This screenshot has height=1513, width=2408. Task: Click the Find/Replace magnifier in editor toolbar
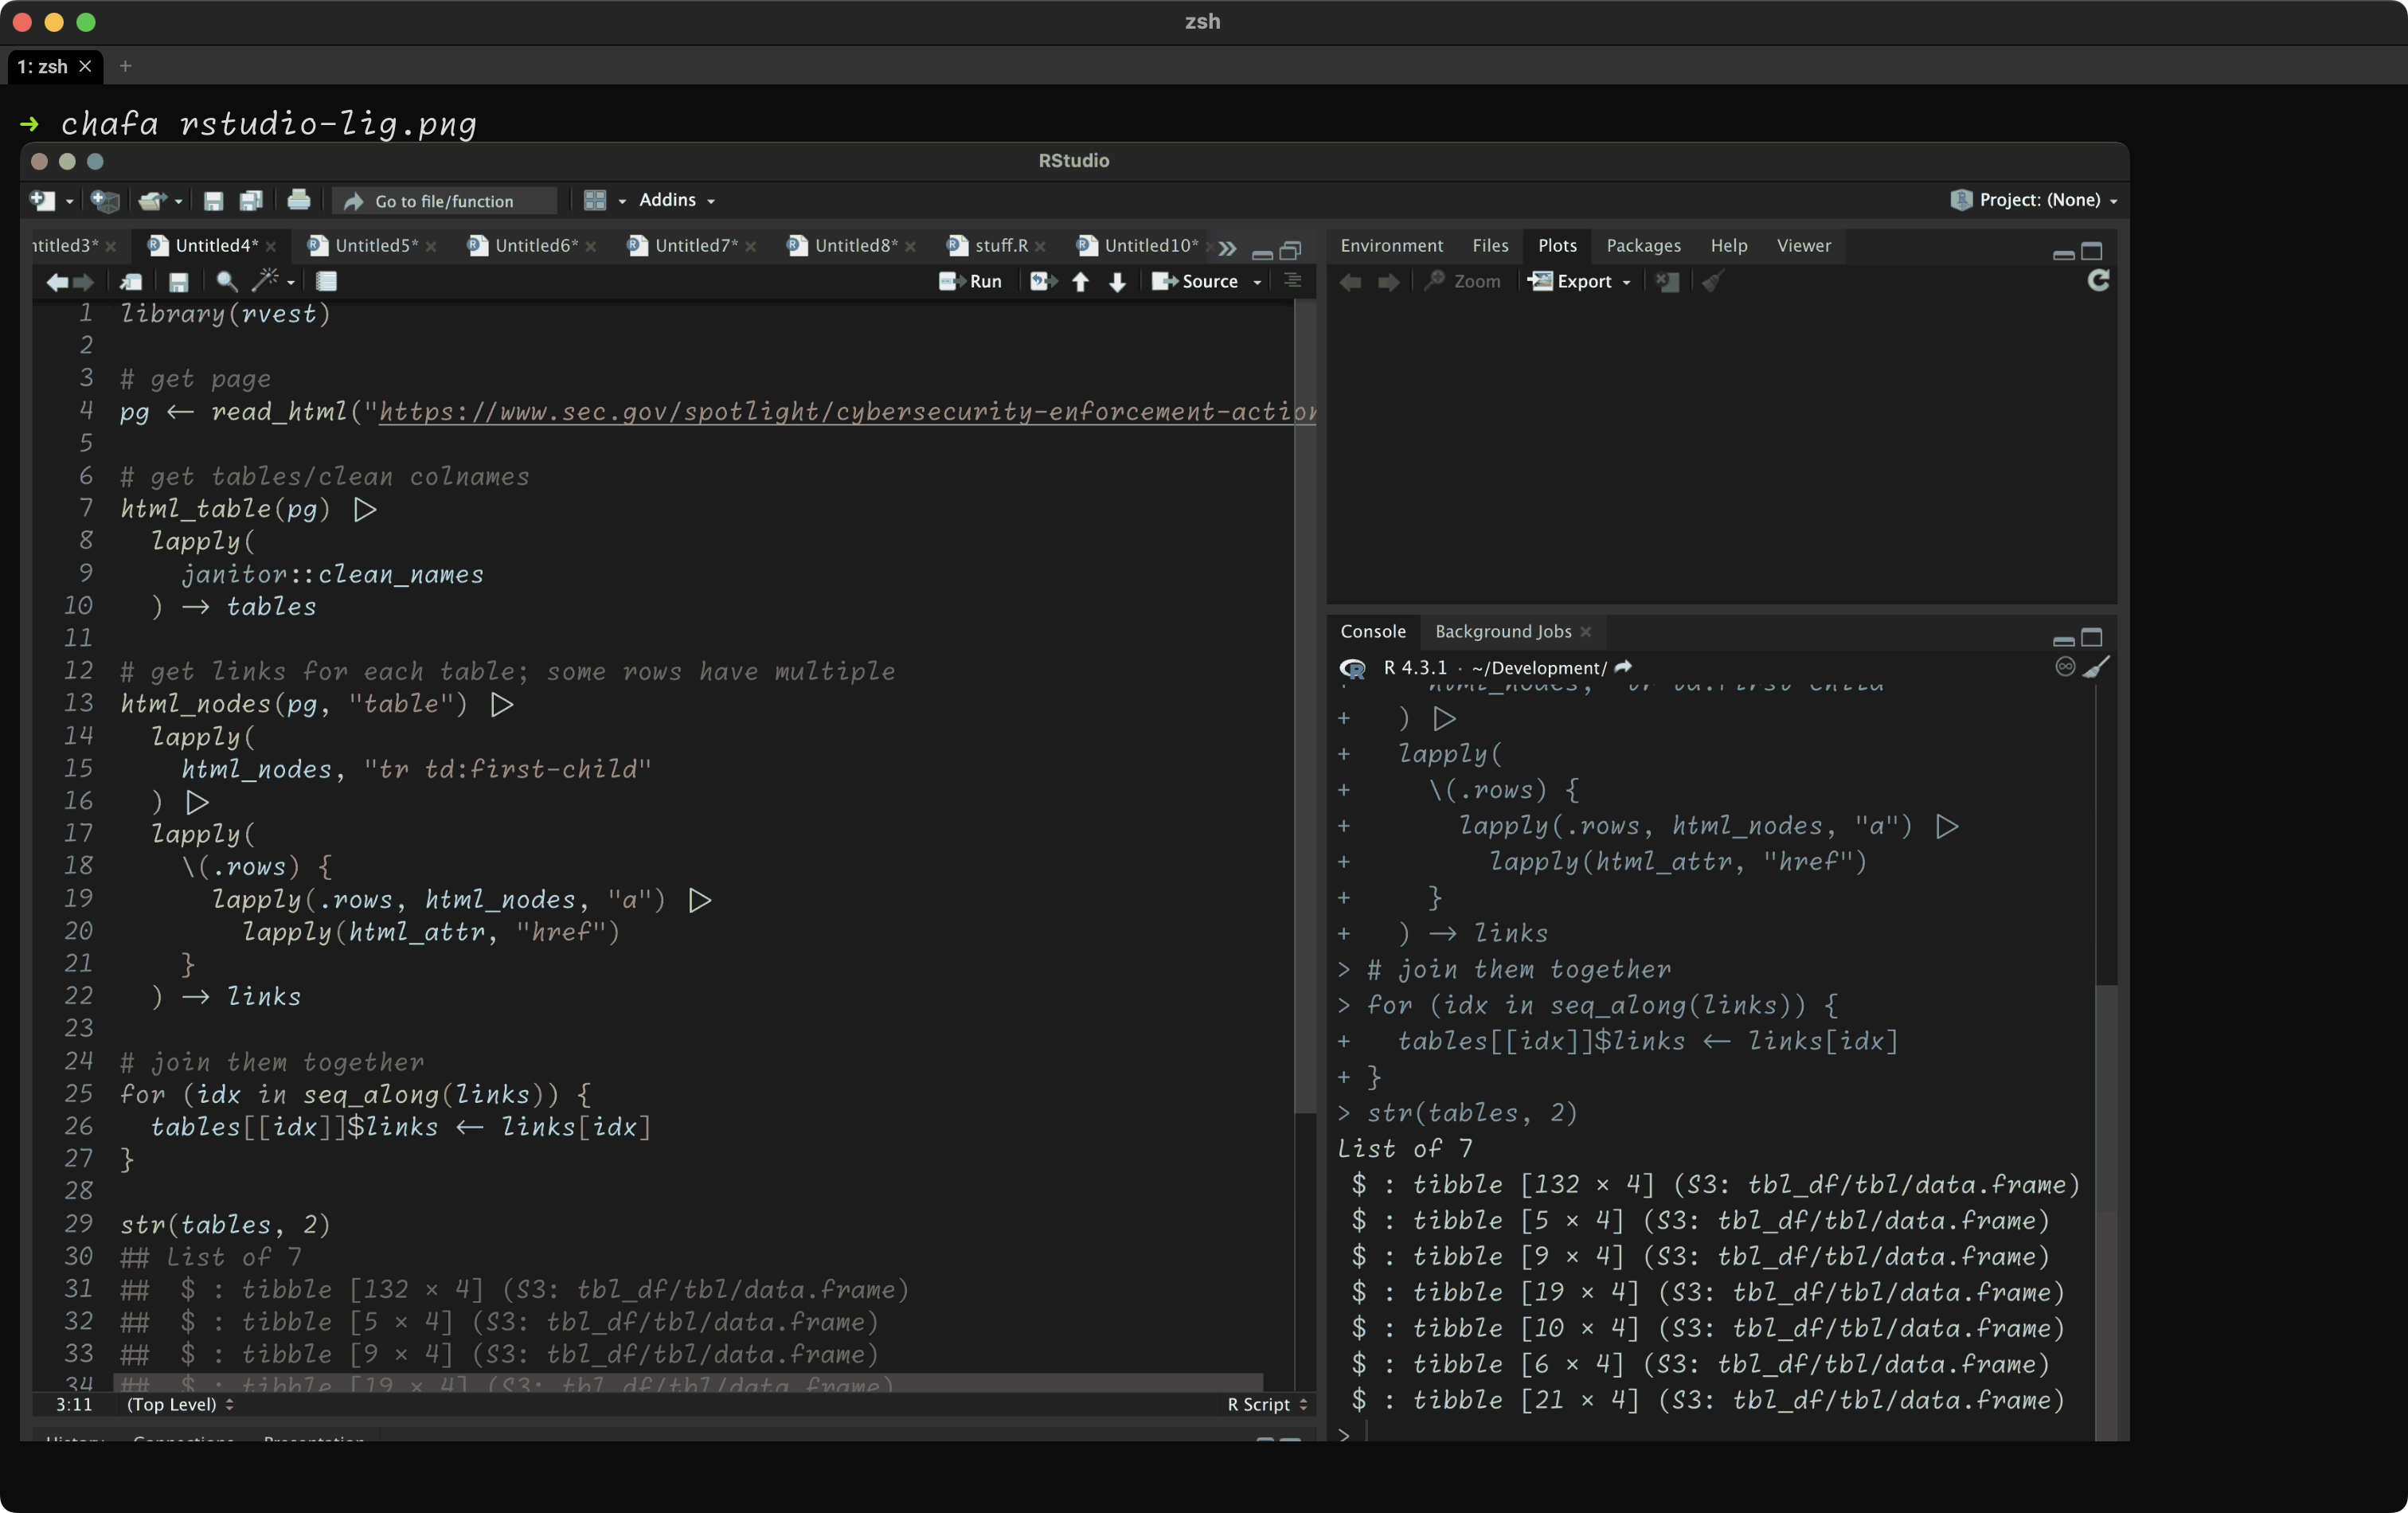[x=227, y=282]
